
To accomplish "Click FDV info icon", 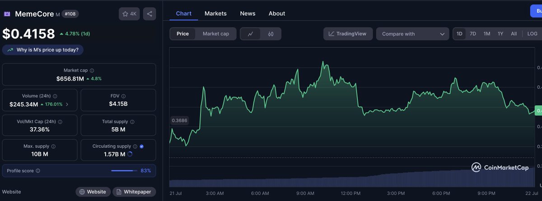I will [123, 96].
